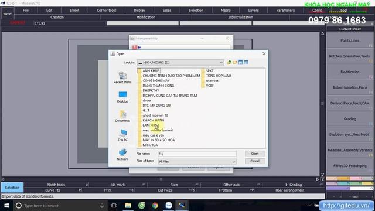
Task: Click the SPKT folder icon
Action: pyautogui.click(x=203, y=71)
